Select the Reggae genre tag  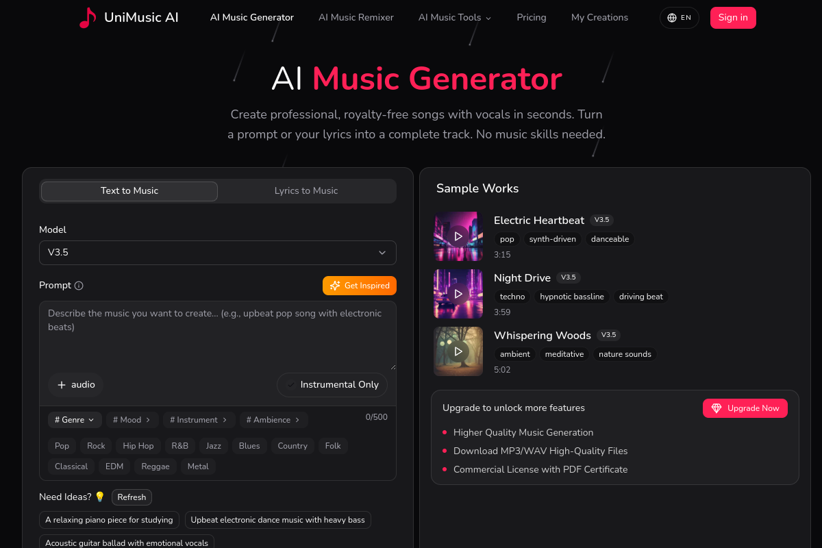click(155, 466)
